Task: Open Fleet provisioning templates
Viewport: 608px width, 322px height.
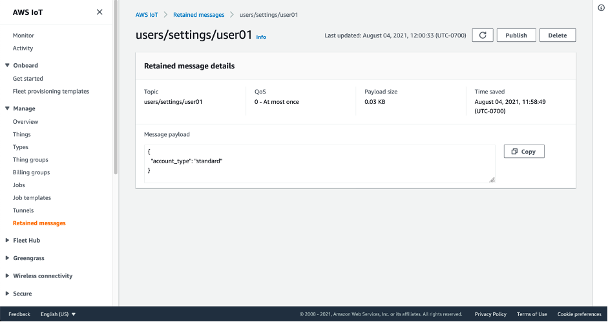Action: [x=51, y=92]
